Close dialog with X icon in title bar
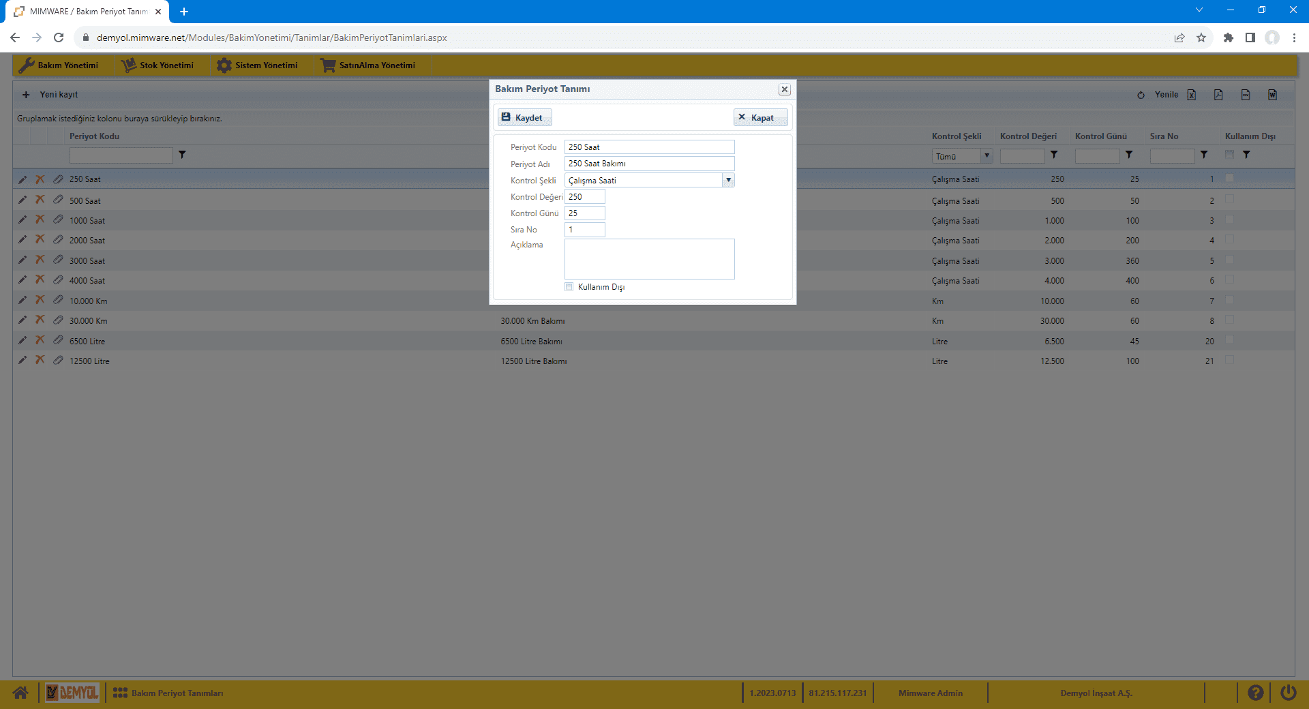1309x709 pixels. [785, 89]
